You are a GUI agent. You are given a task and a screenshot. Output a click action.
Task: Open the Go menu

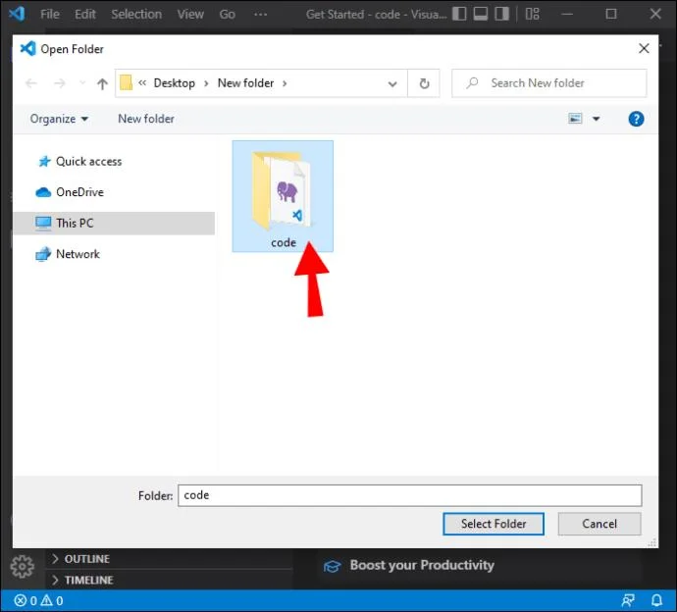[x=227, y=15]
